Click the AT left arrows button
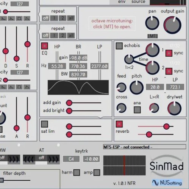This screenshot has width=189, height=189. point(29,160)
